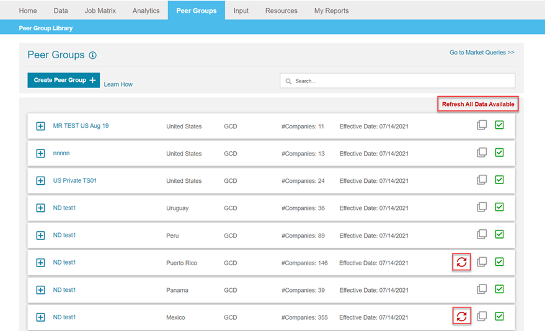This screenshot has height=331, width=545.
Task: Click copy icon in Mexico row
Action: (x=482, y=316)
